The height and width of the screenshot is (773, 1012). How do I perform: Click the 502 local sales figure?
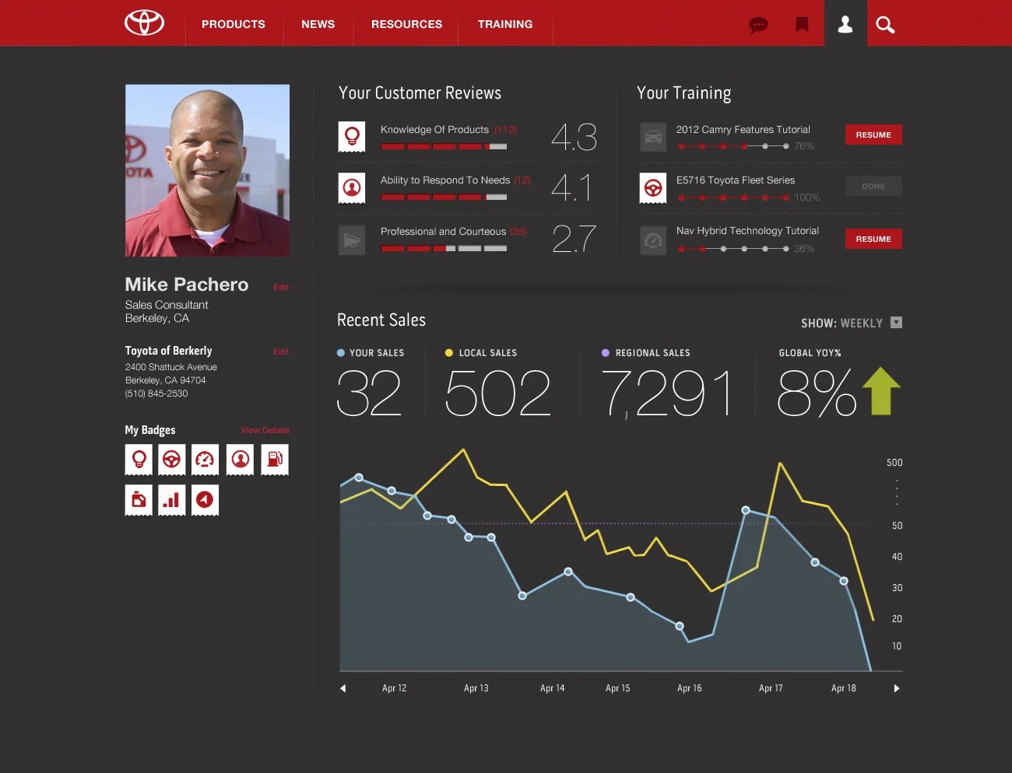click(x=498, y=393)
